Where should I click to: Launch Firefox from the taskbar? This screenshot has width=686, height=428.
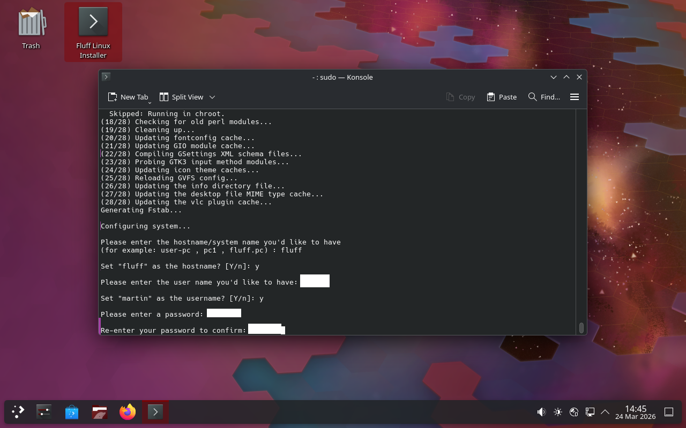click(x=128, y=411)
